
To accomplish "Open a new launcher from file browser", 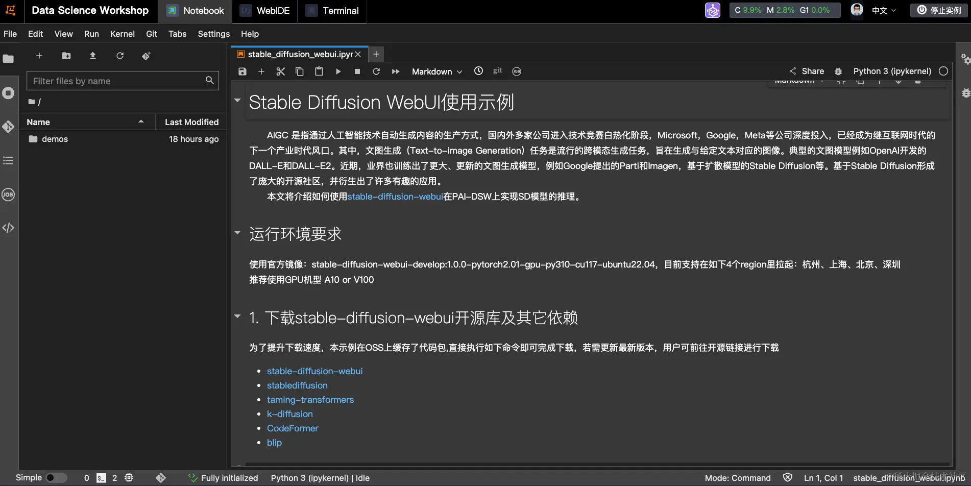I will tap(39, 56).
